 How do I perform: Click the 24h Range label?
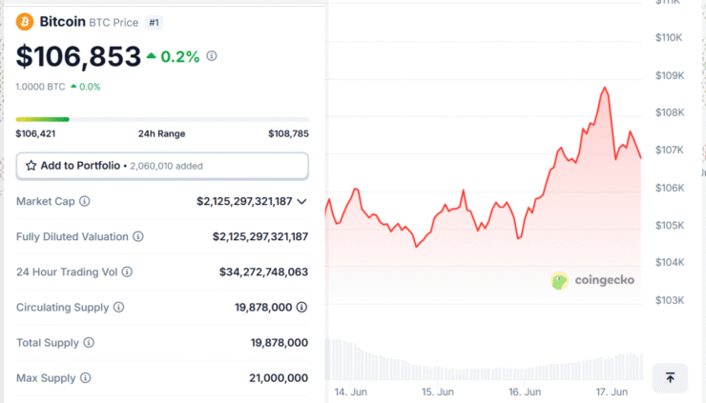click(161, 133)
